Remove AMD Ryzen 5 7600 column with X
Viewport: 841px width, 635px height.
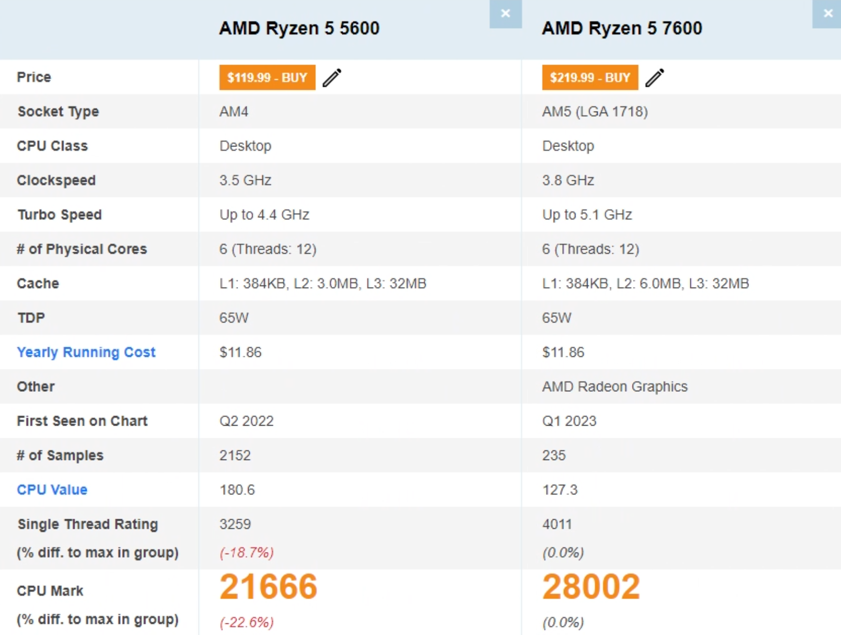pyautogui.click(x=827, y=14)
